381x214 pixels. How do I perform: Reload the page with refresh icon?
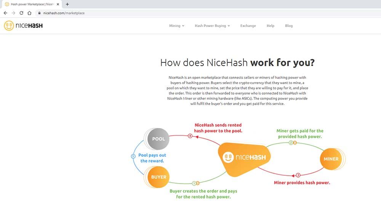coord(21,13)
